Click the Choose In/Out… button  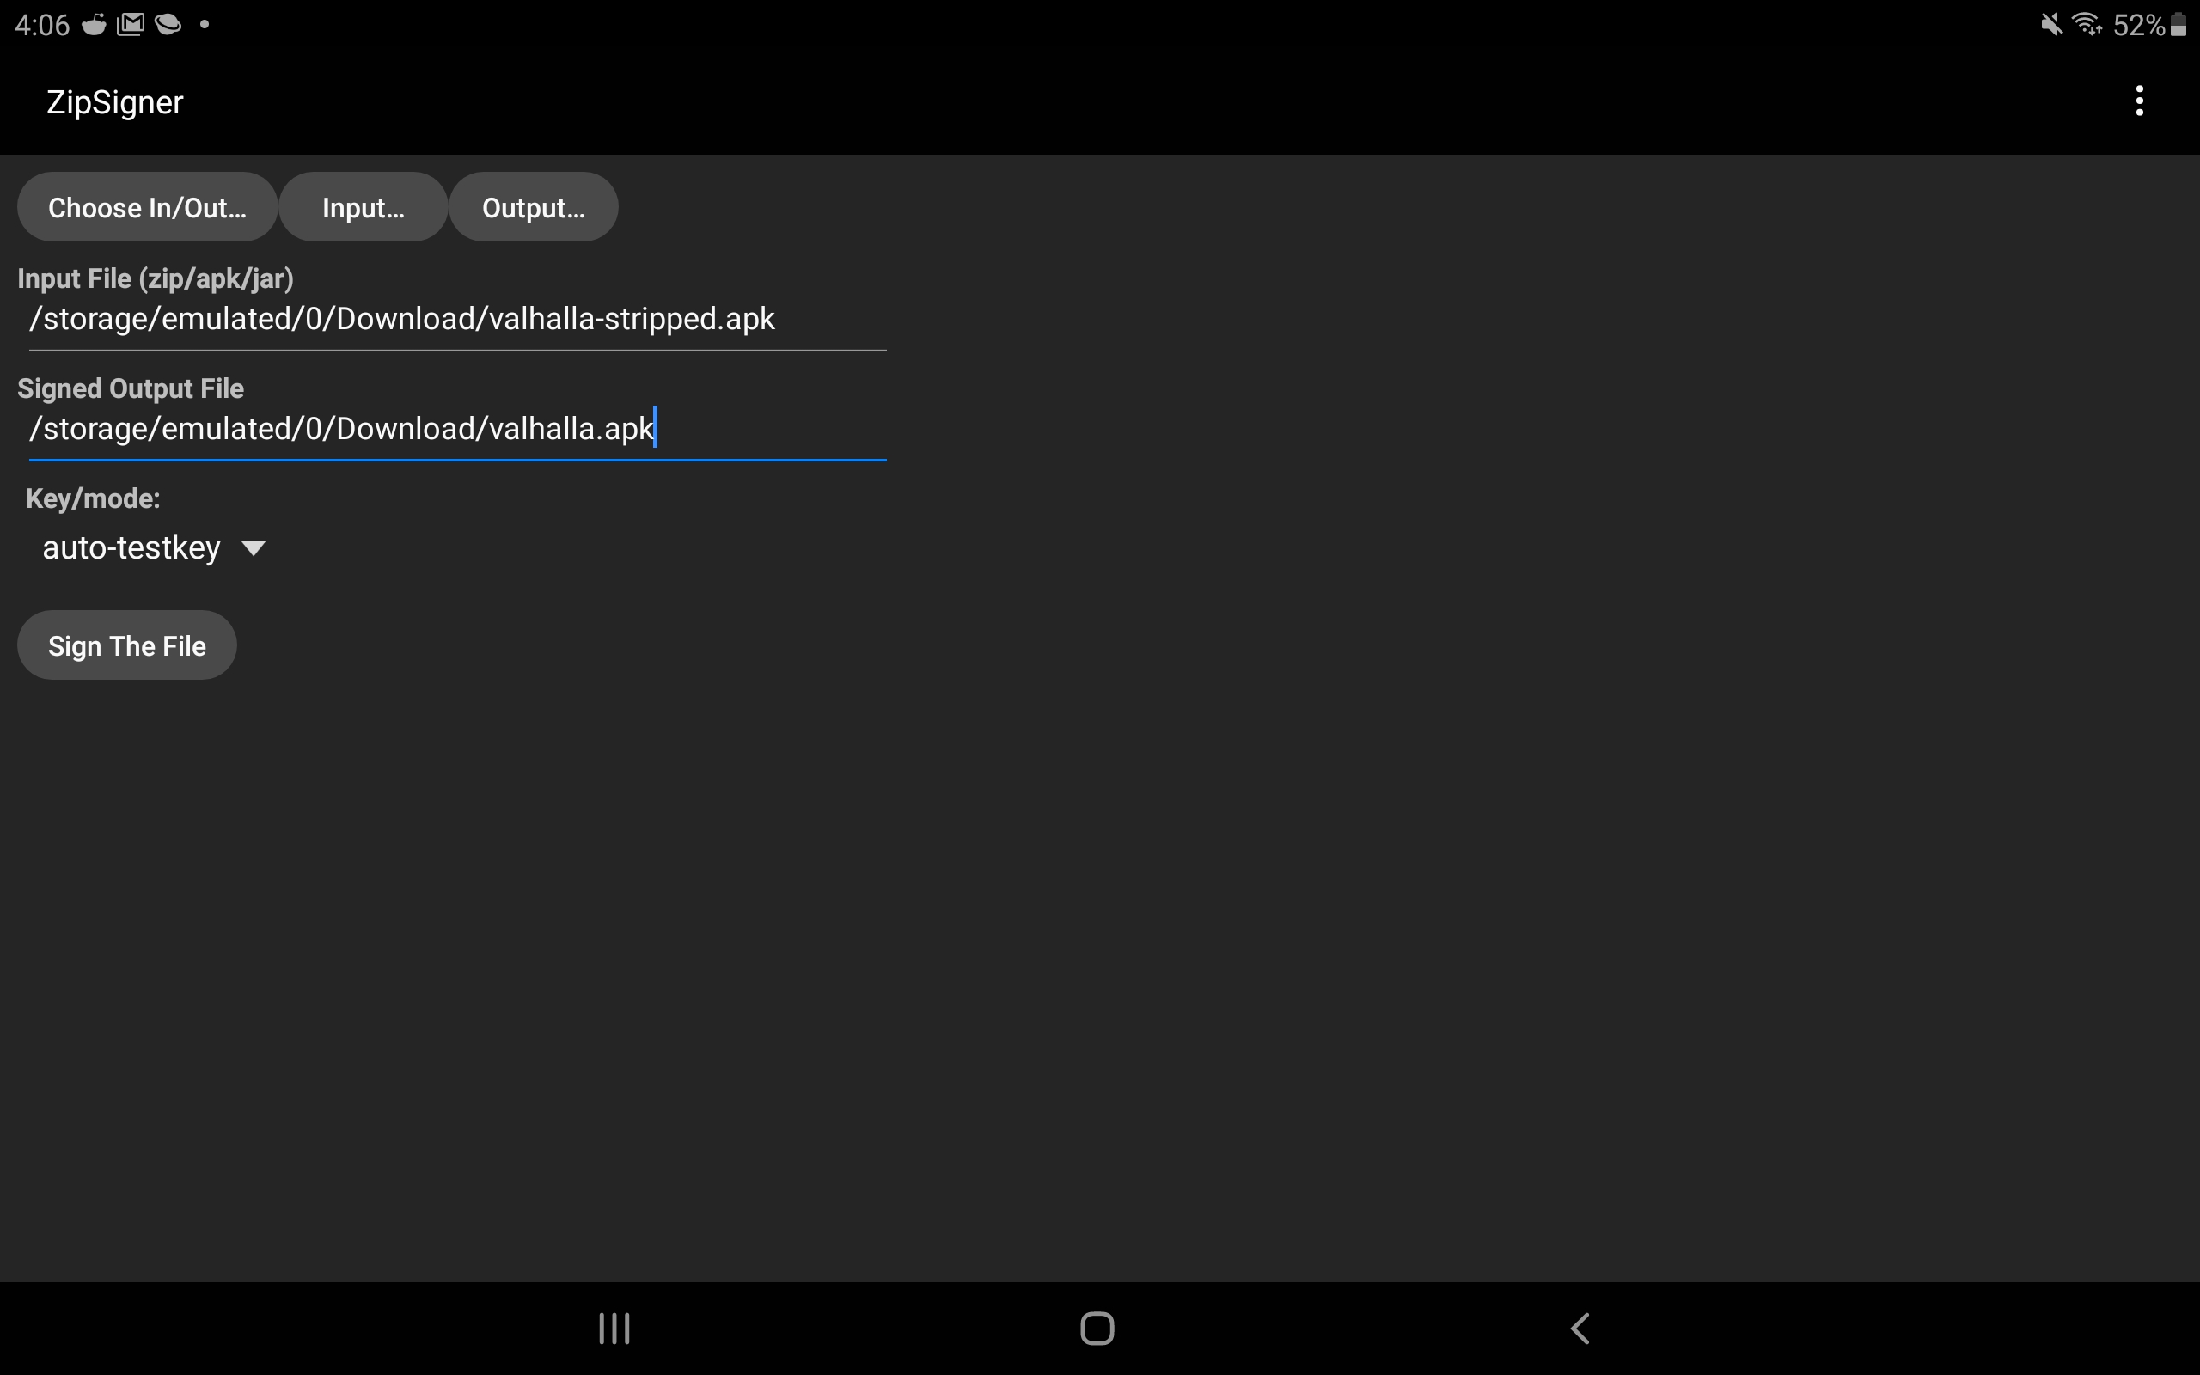click(x=147, y=207)
